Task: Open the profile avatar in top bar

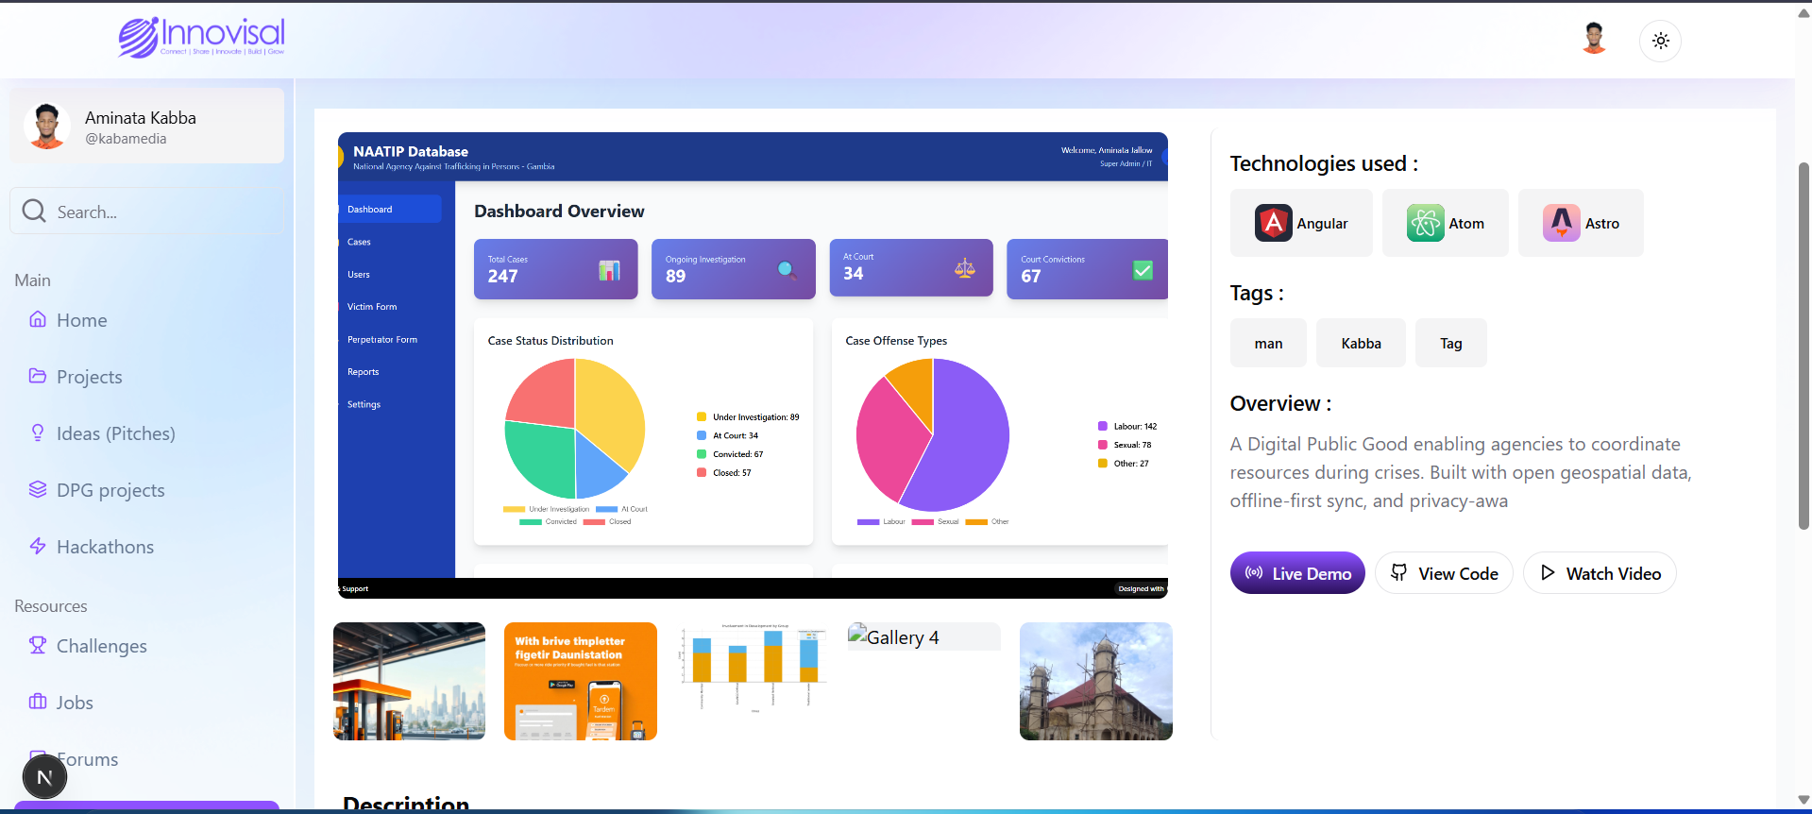Action: pos(1594,39)
